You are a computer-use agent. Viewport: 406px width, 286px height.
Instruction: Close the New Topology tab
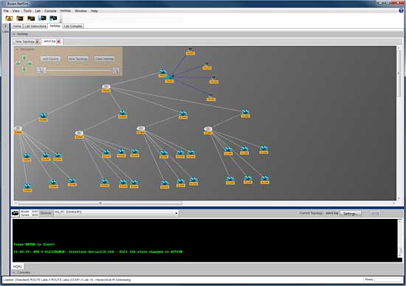(x=38, y=41)
